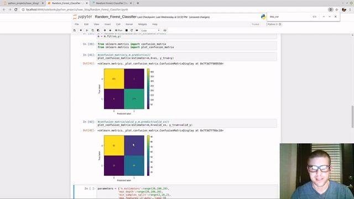This screenshot has width=354, height=199.
Task: Restart the kernel with the circular arrow
Action: [132, 30]
